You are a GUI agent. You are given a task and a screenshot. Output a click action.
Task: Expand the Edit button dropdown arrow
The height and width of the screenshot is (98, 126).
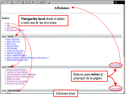coord(46,2)
